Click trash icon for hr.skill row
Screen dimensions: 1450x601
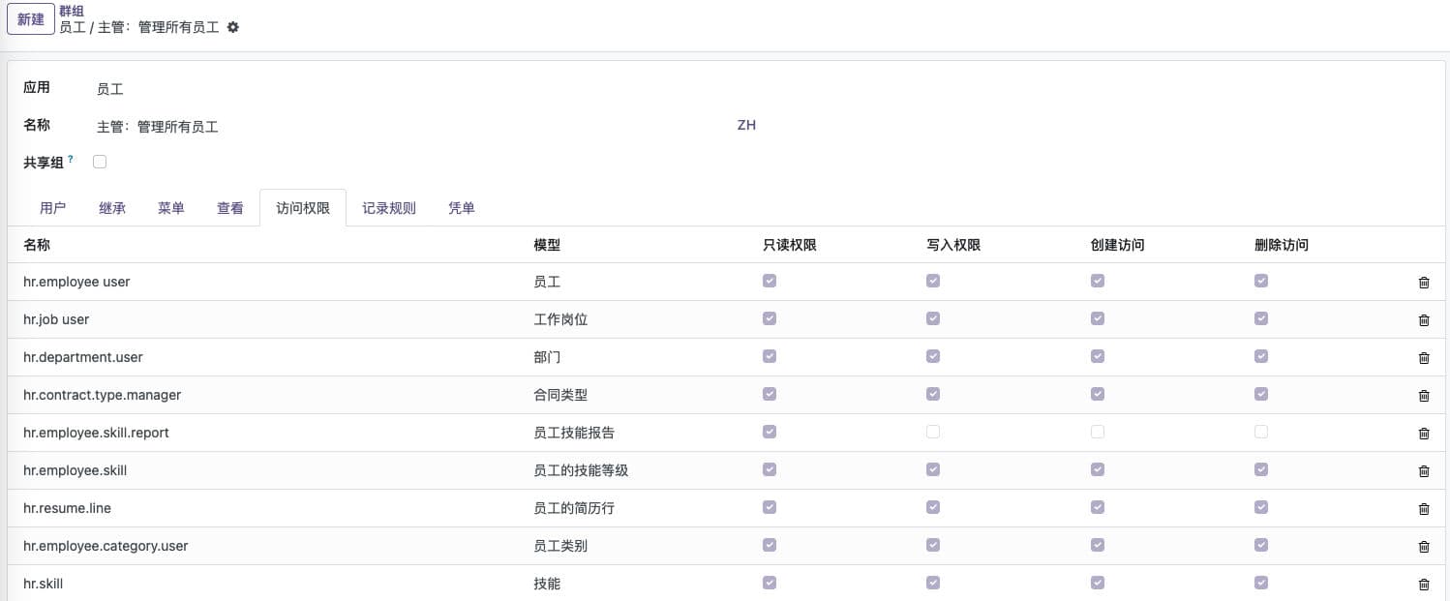(x=1424, y=585)
